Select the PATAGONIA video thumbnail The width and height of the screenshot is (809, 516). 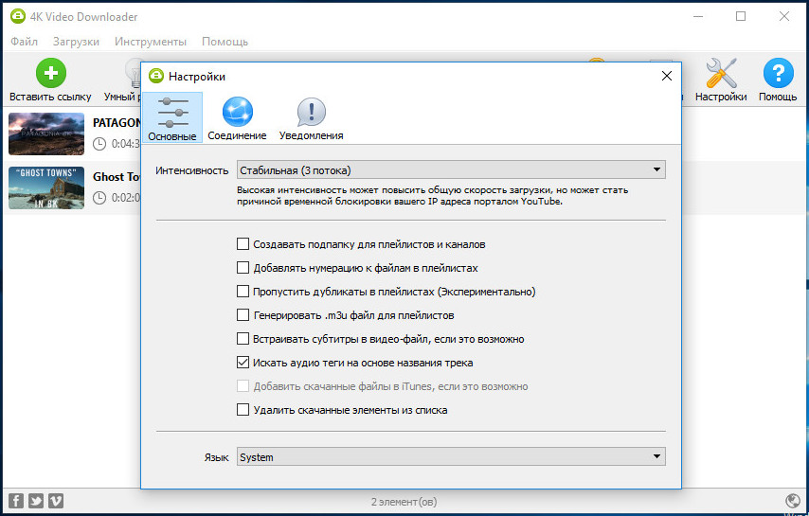[46, 133]
